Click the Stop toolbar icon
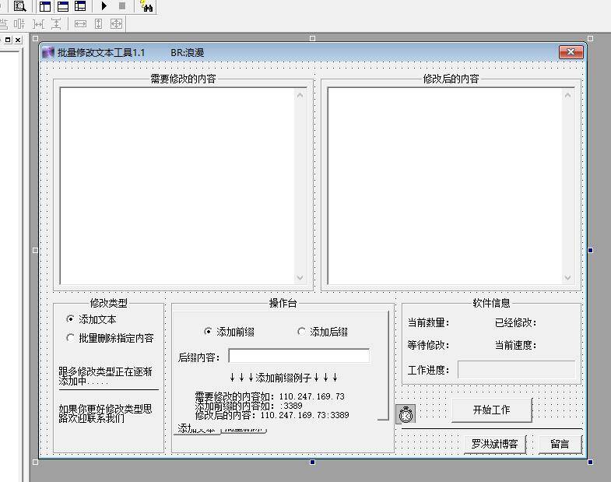 click(x=121, y=6)
